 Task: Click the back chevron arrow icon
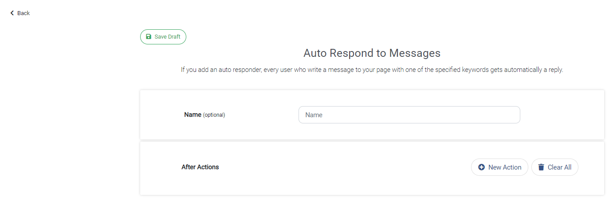point(12,13)
